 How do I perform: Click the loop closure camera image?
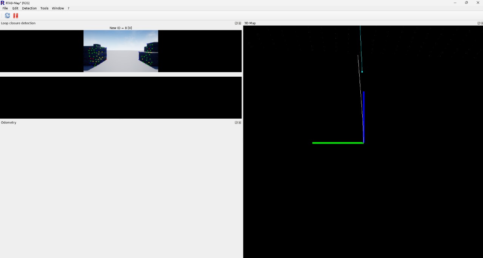click(121, 51)
